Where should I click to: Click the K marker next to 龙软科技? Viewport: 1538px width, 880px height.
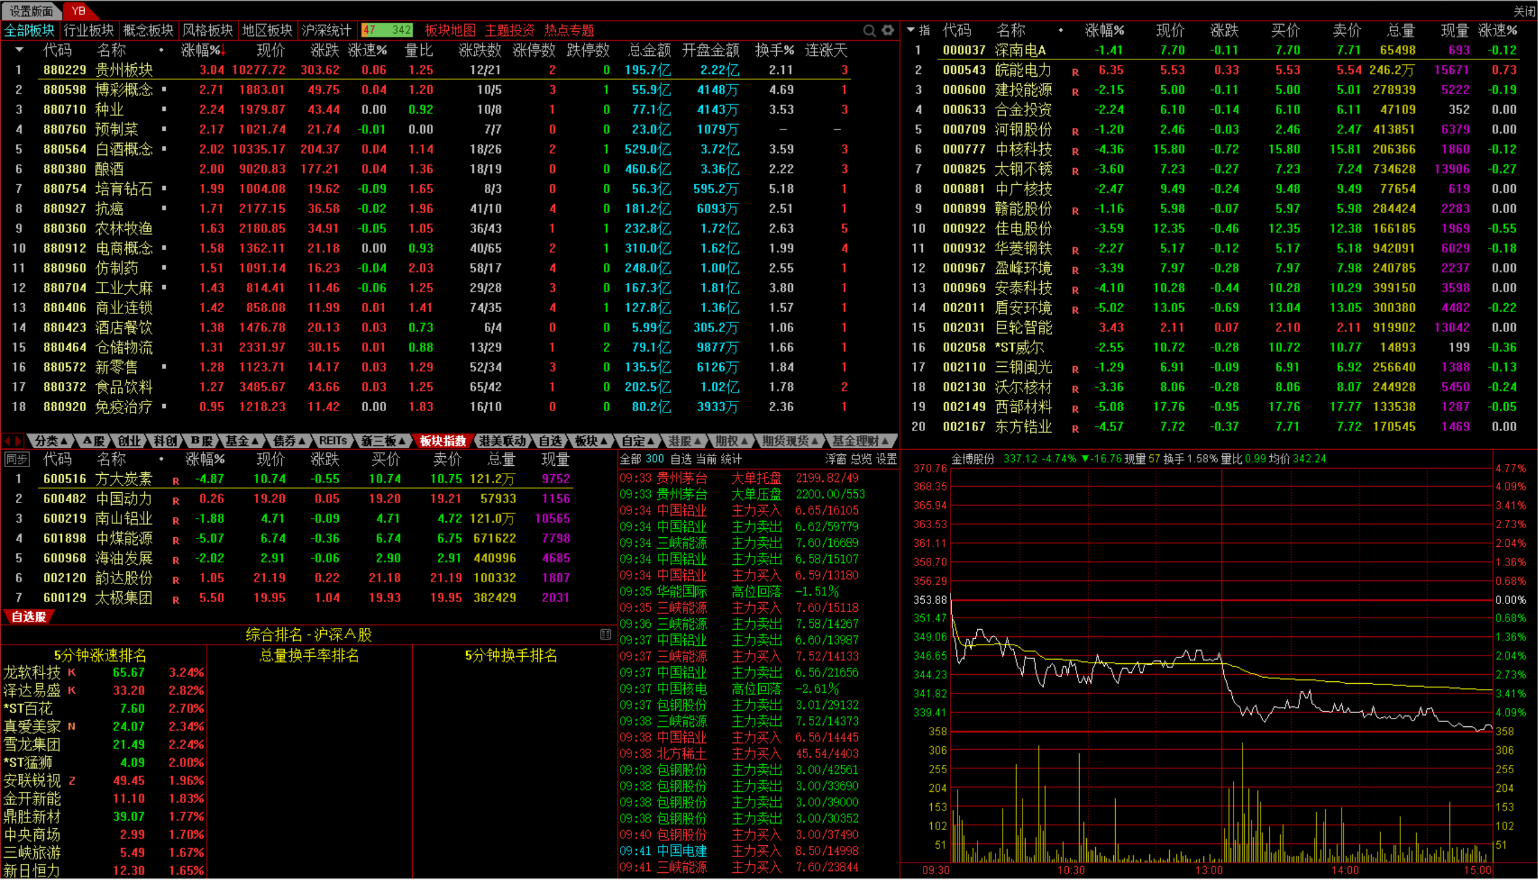pos(72,673)
